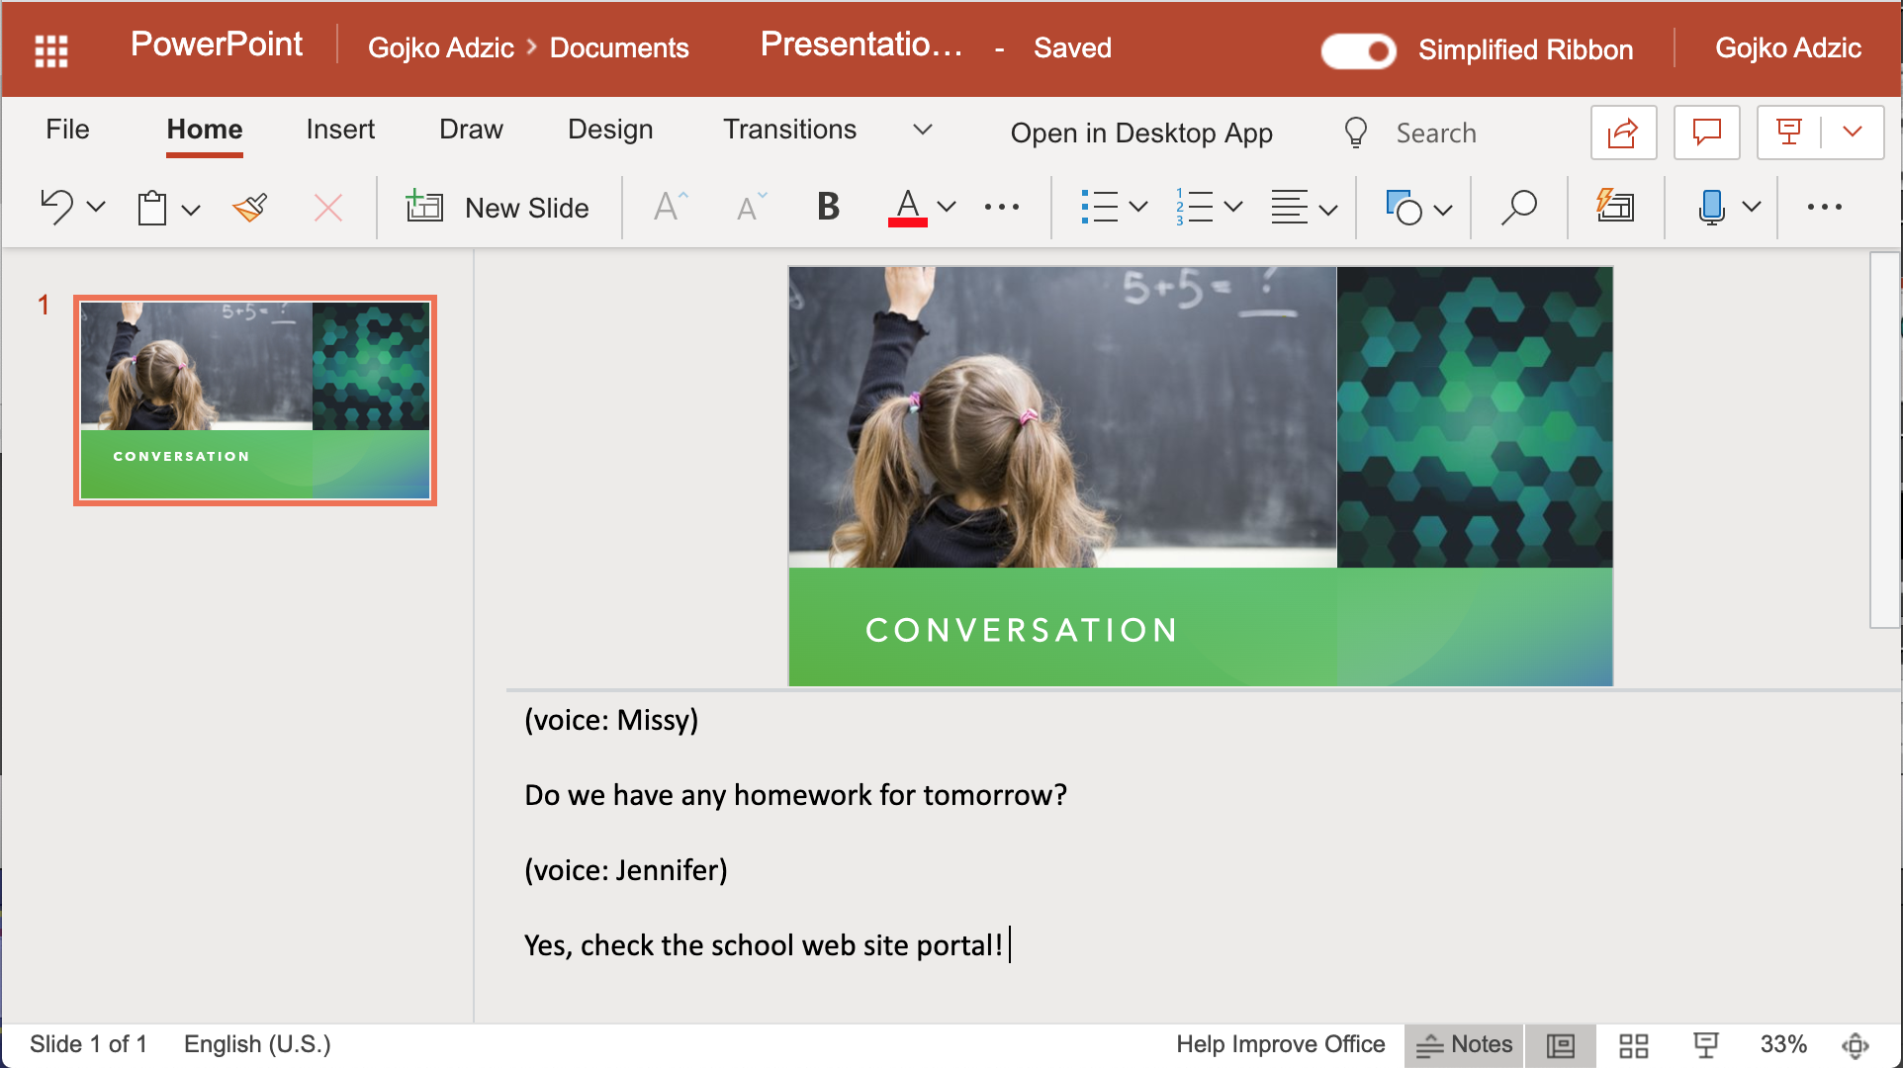The width and height of the screenshot is (1903, 1068).
Task: Open the Comments speech bubble
Action: [x=1706, y=133]
